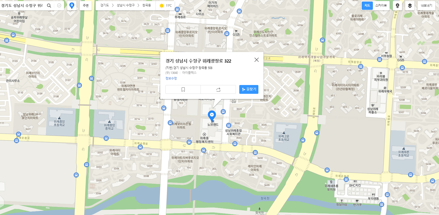Image resolution: width=439 pixels, height=215 pixels.
Task: Click the 관리사무소 label
Action: [x=13, y=81]
